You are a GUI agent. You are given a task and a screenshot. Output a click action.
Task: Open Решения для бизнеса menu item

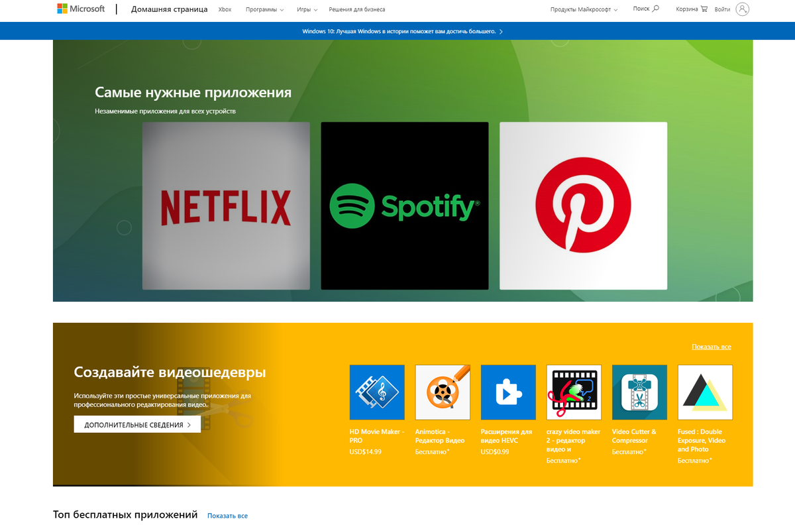point(357,10)
